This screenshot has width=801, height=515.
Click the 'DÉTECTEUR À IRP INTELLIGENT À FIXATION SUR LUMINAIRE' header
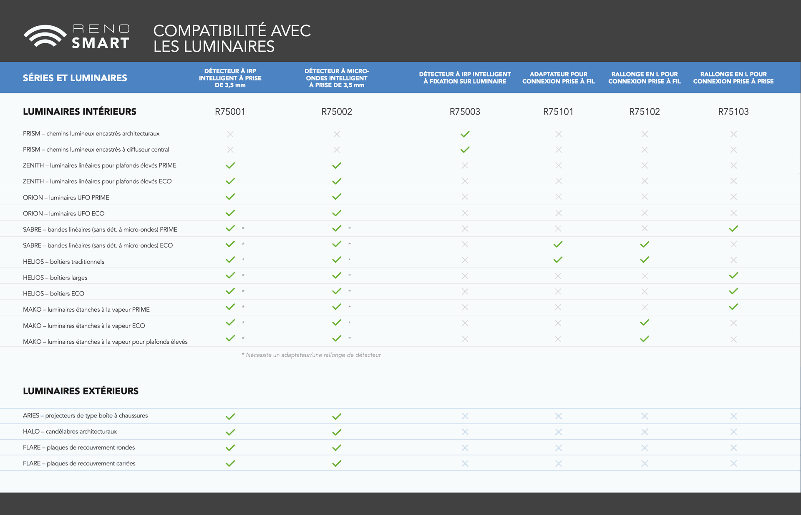(x=465, y=78)
